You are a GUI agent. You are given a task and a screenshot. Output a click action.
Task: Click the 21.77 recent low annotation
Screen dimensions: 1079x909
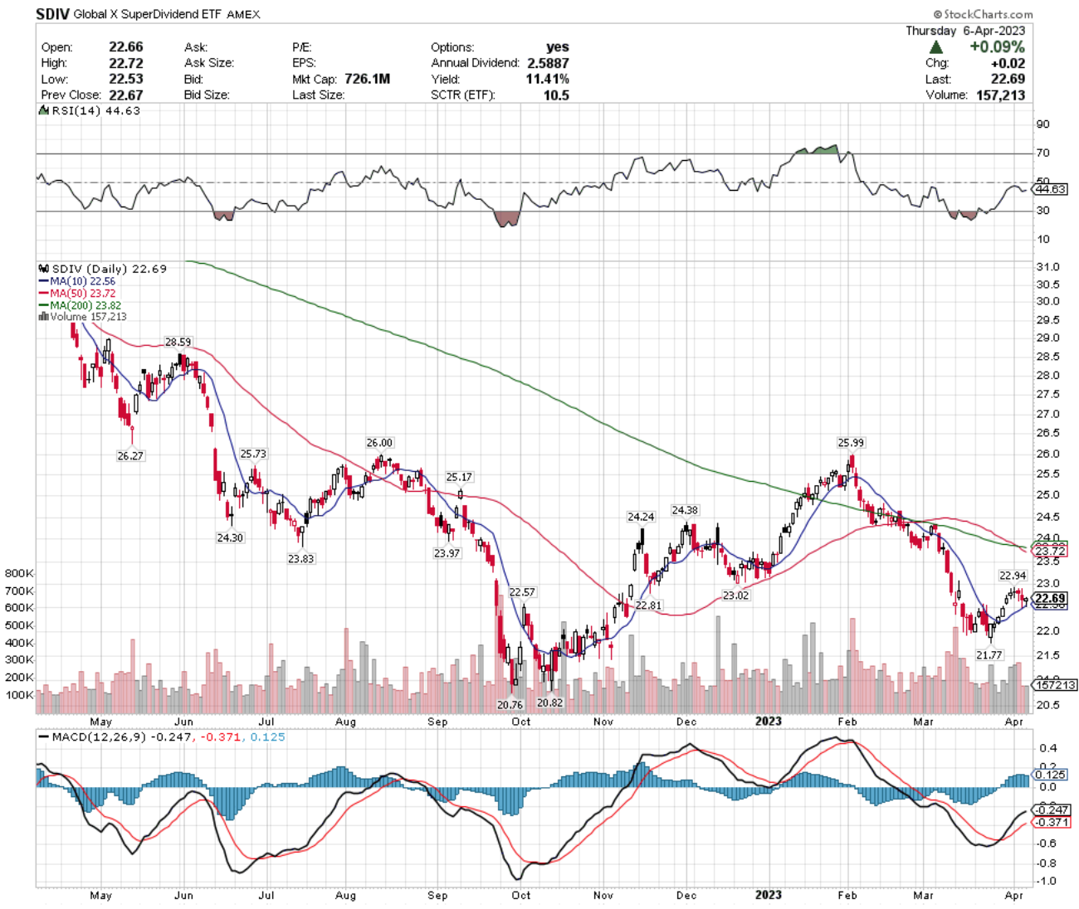click(x=989, y=654)
